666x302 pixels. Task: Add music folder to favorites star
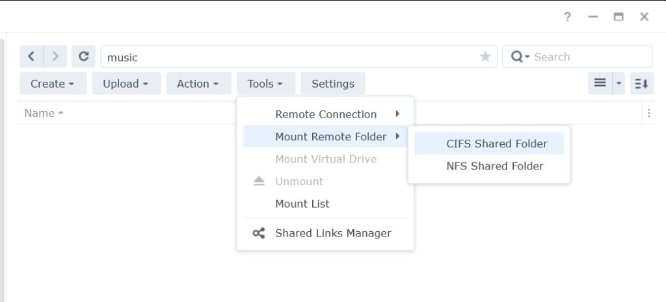[x=485, y=57]
